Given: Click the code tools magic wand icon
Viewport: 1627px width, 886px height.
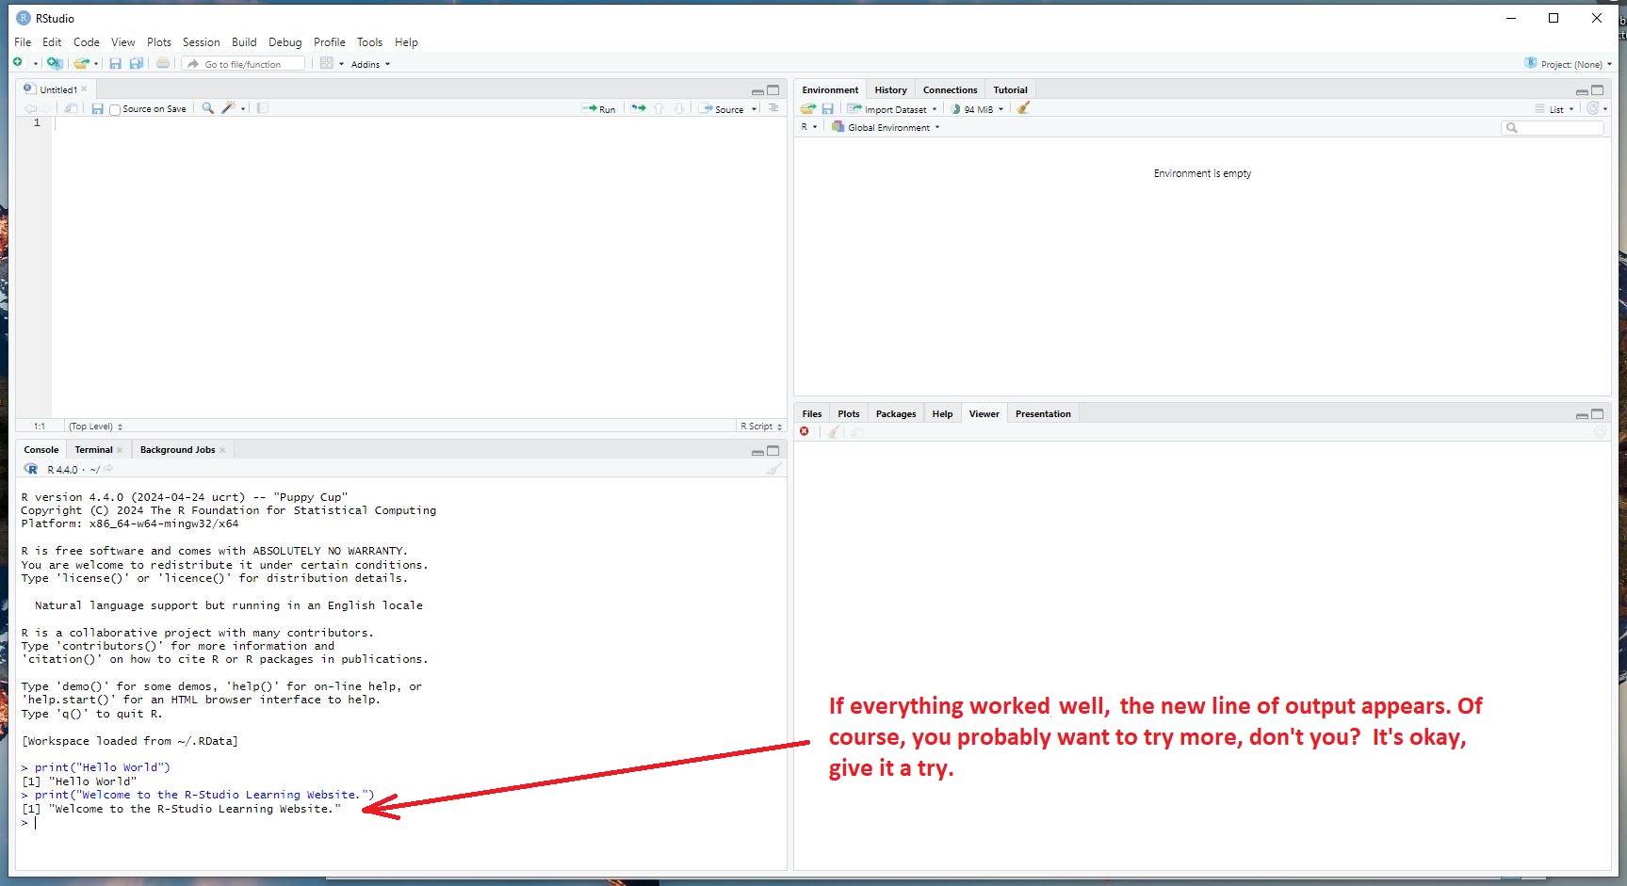Looking at the screenshot, I should click(x=228, y=108).
